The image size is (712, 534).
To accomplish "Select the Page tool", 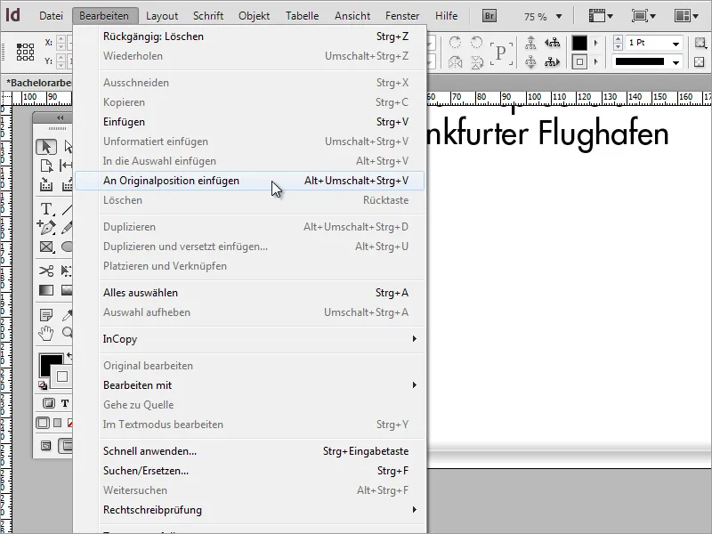I will 46,166.
